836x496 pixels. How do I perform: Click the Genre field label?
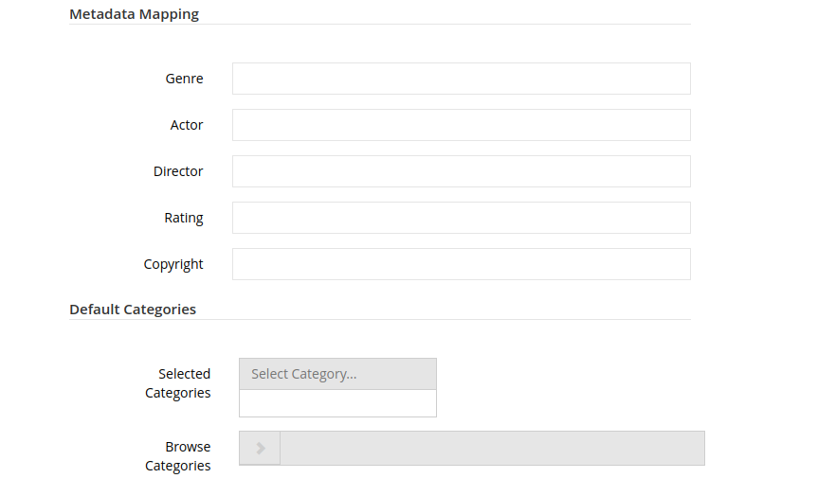click(x=184, y=79)
